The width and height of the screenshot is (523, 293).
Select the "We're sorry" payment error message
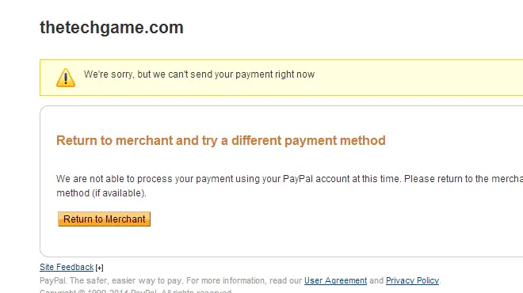click(199, 74)
